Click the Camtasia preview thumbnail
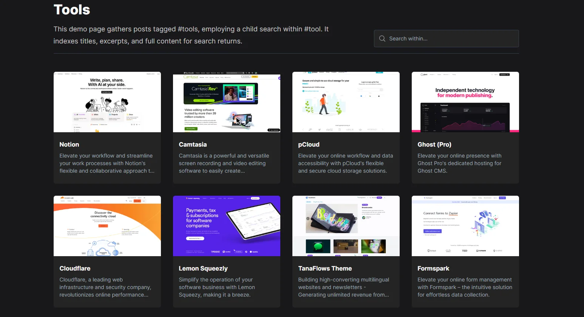Viewport: 584px width, 317px height. pos(226,102)
